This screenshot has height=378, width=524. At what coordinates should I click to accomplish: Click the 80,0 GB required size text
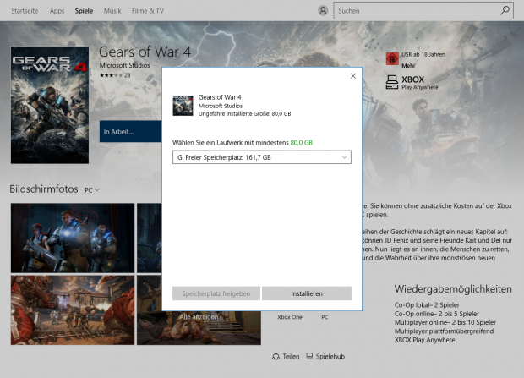click(302, 143)
